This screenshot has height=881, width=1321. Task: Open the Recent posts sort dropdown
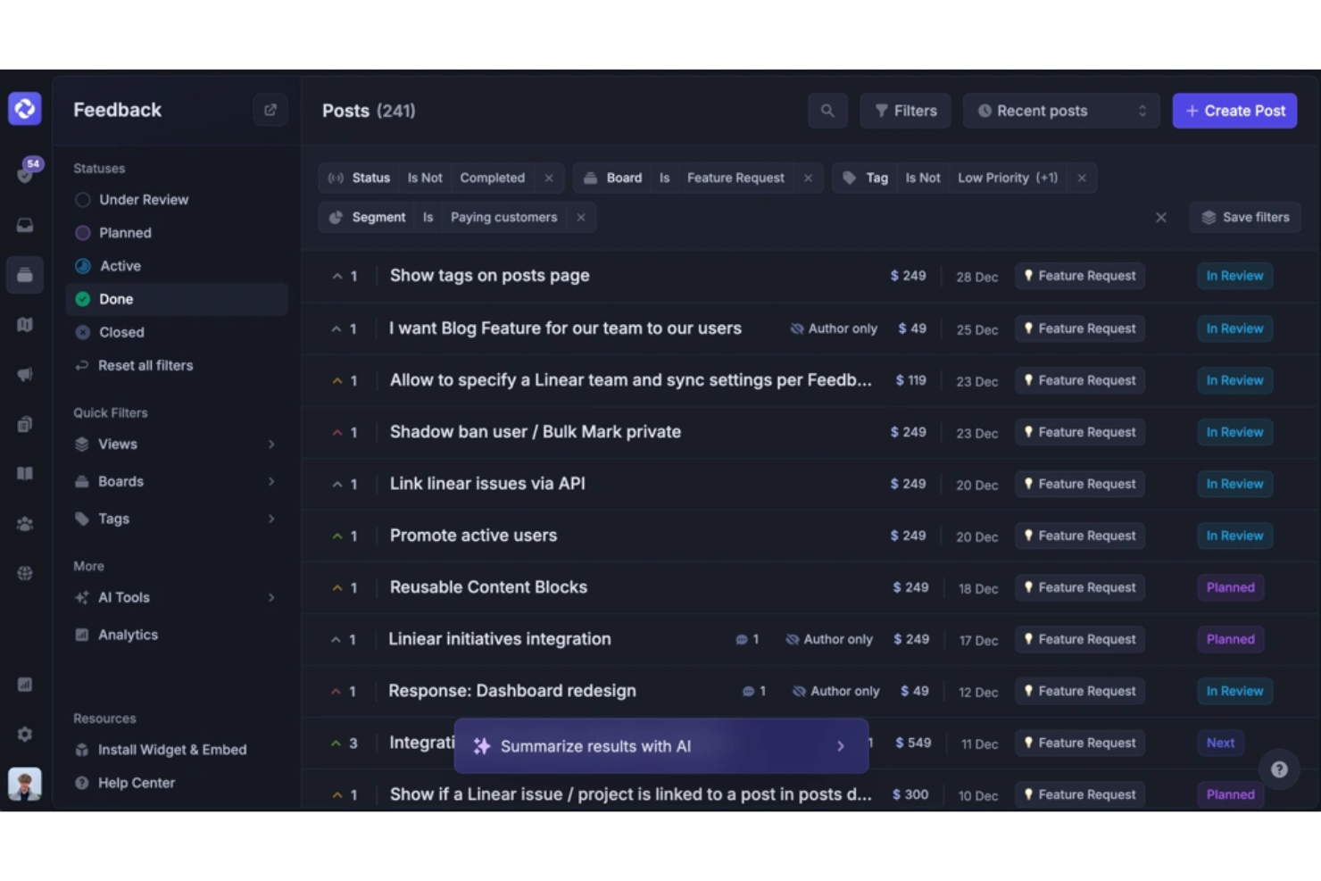pos(1060,111)
